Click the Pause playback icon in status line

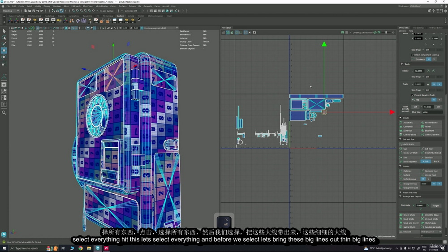click(179, 11)
